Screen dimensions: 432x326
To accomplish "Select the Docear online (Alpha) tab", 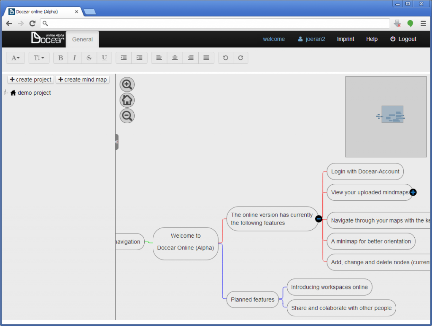I will (x=43, y=11).
